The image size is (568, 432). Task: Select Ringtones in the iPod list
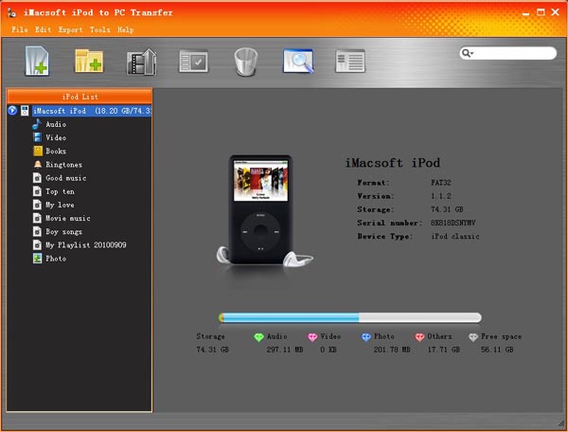63,165
